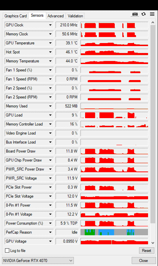Open the PCIe Slot Voltage dropdown
Viewport: 158px width, 266px height.
[51, 196]
